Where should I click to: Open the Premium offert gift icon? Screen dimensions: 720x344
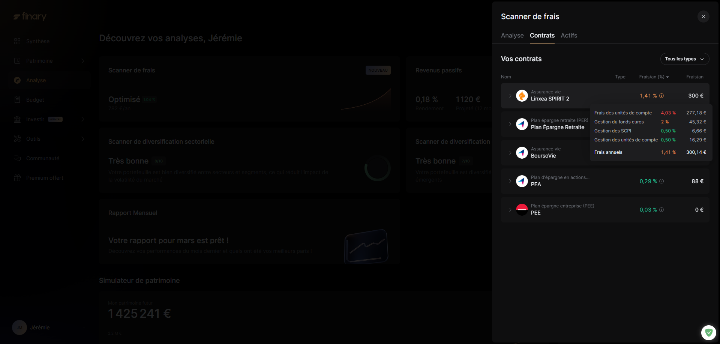[x=17, y=178]
